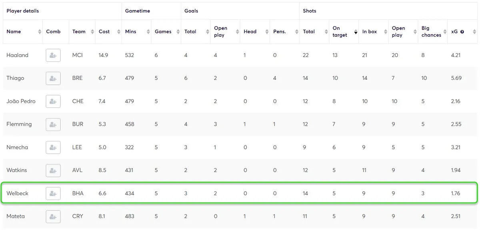Select the Shots section header
Screen dimensions: 480x230
(309, 11)
